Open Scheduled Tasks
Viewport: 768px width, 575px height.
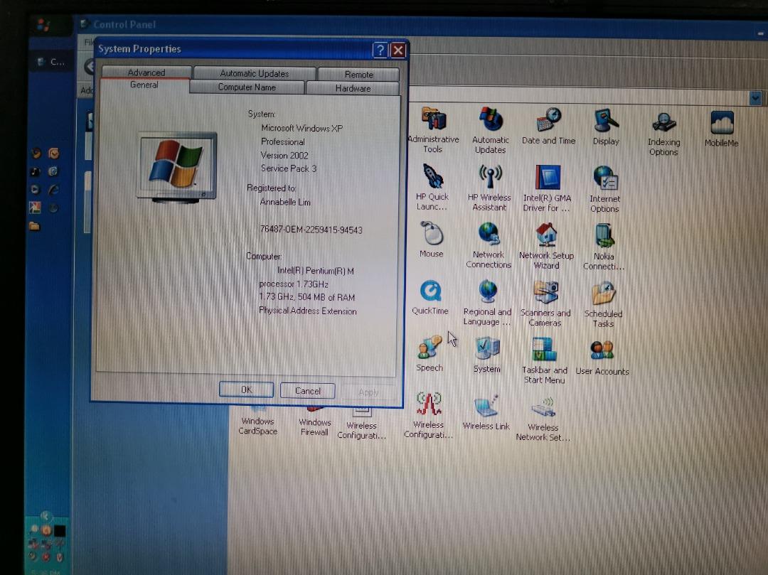tap(602, 293)
